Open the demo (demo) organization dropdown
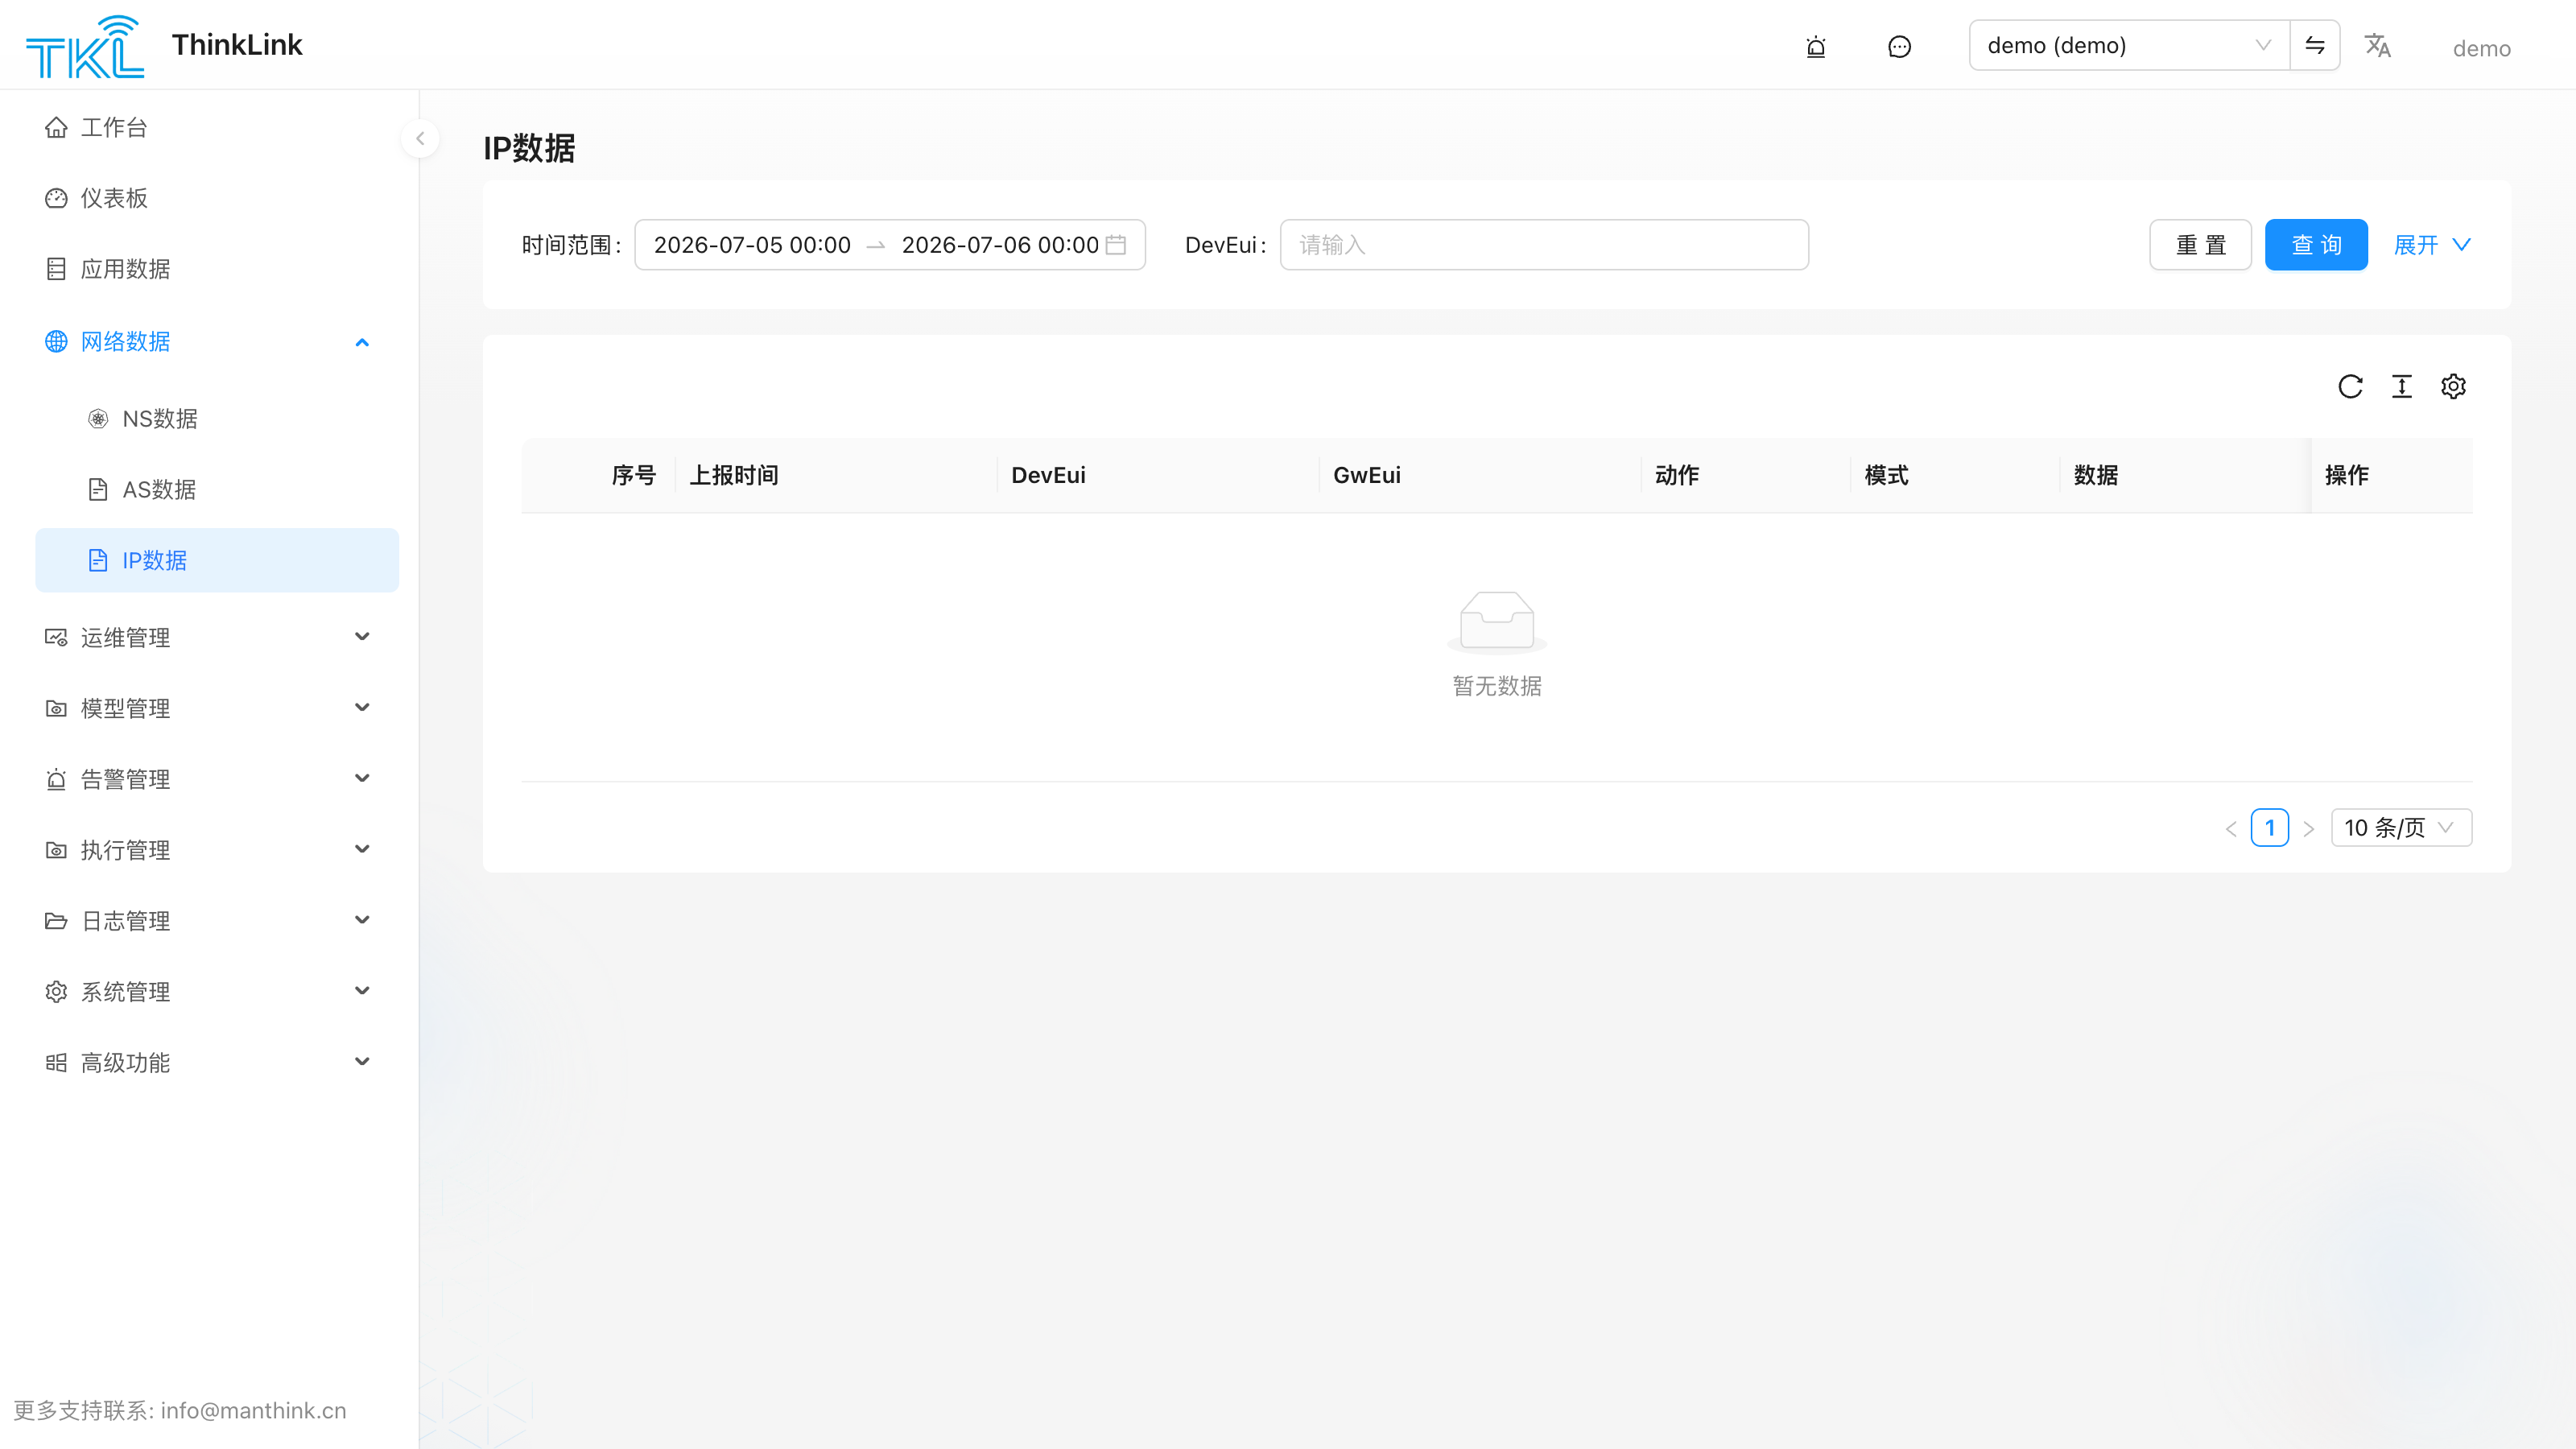Image resolution: width=2576 pixels, height=1449 pixels. coord(2129,45)
